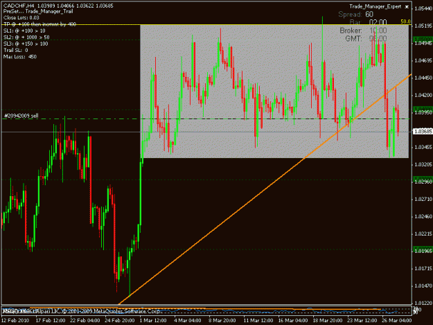Click the Bar 02:00 countdown readout

coord(368,21)
